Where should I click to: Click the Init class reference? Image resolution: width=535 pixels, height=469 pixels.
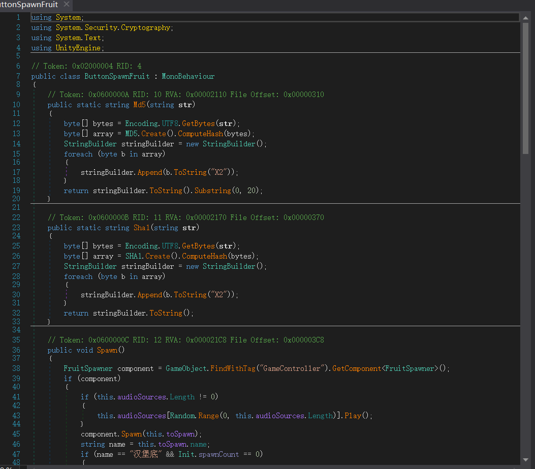[186, 454]
